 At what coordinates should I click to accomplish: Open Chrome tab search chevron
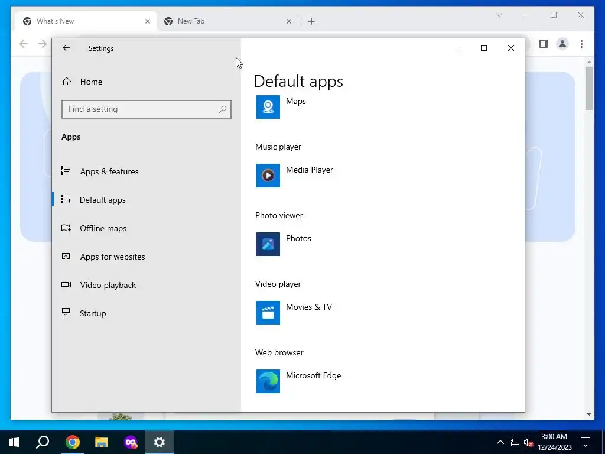click(x=499, y=15)
